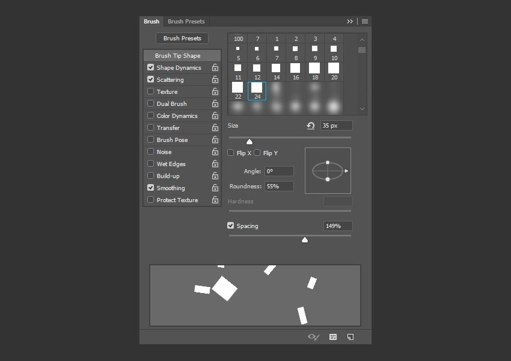This screenshot has height=361, width=511.
Task: Enable the Transfer checkbox
Action: [150, 128]
